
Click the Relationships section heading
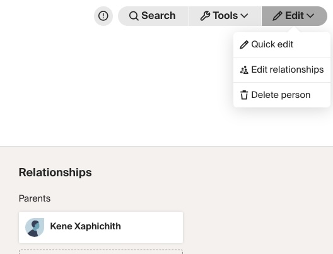point(56,172)
